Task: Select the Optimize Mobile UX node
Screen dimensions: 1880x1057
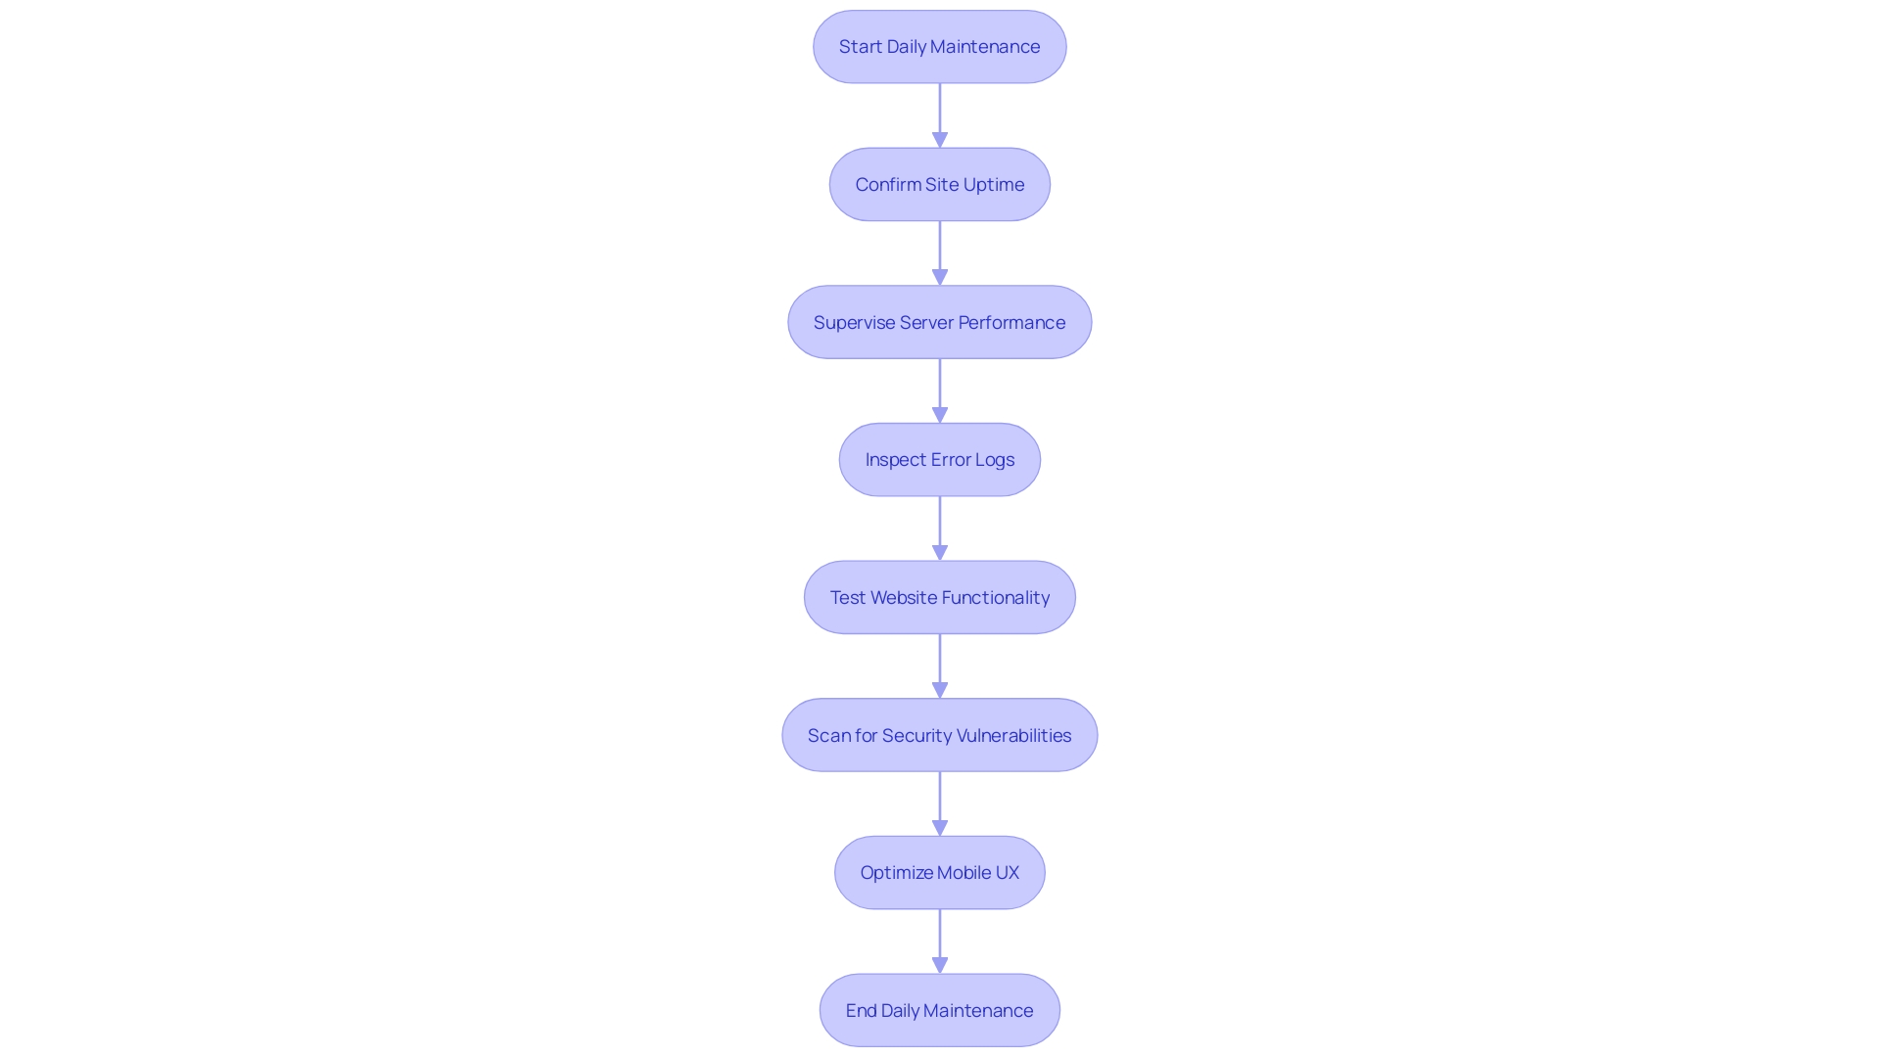Action: pos(940,872)
